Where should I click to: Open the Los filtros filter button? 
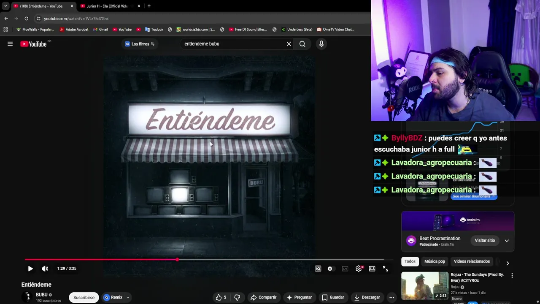click(x=140, y=44)
